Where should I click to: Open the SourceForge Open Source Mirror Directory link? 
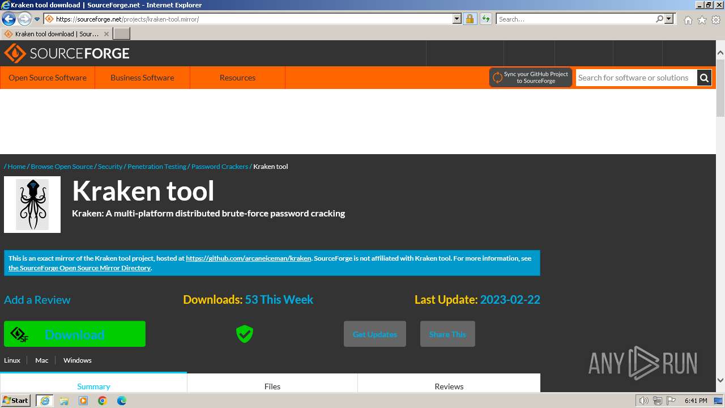(x=79, y=268)
